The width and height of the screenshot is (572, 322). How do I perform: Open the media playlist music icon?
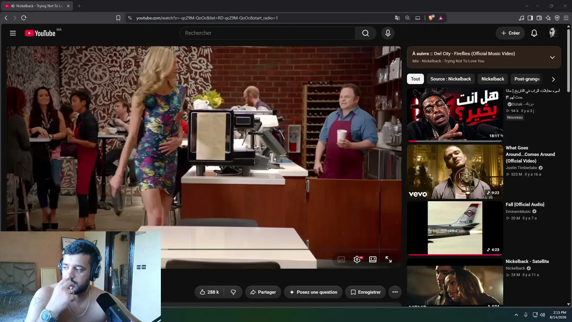pyautogui.click(x=522, y=18)
